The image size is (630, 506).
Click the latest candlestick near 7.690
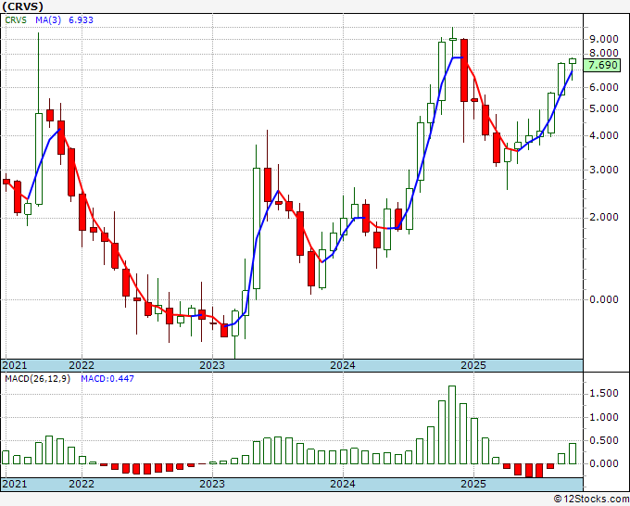click(573, 61)
